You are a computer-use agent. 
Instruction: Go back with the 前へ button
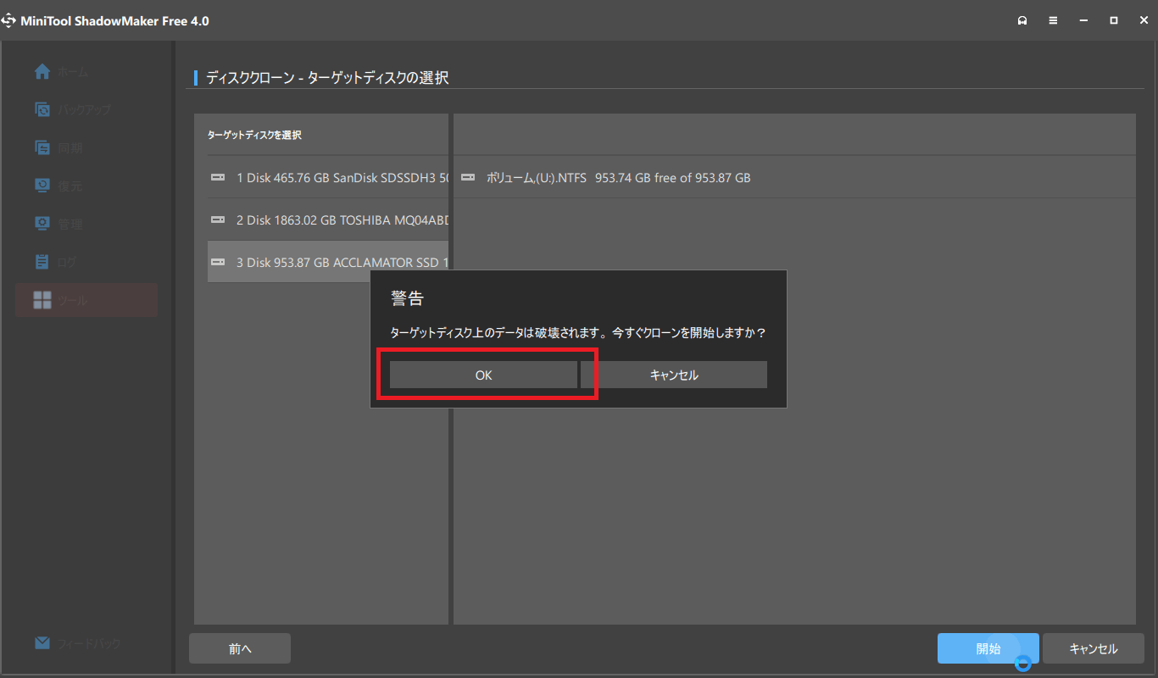coord(240,649)
